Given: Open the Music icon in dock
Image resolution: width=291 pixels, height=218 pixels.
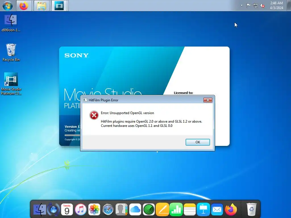Looking at the screenshot, I should 80,210.
